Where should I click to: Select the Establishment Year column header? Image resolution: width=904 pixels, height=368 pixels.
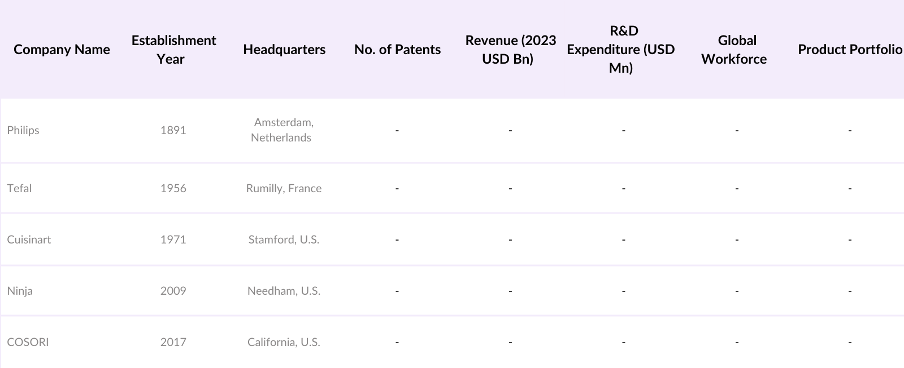[173, 50]
